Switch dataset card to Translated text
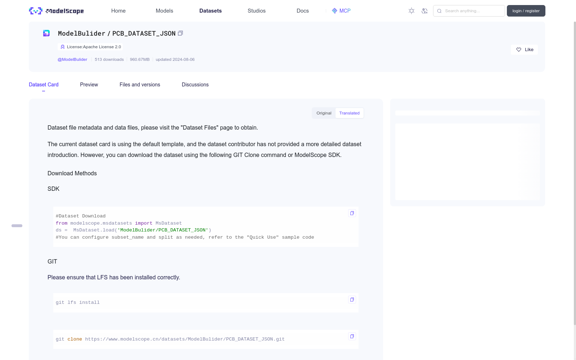Viewport: 576px width, 360px height. (x=349, y=113)
